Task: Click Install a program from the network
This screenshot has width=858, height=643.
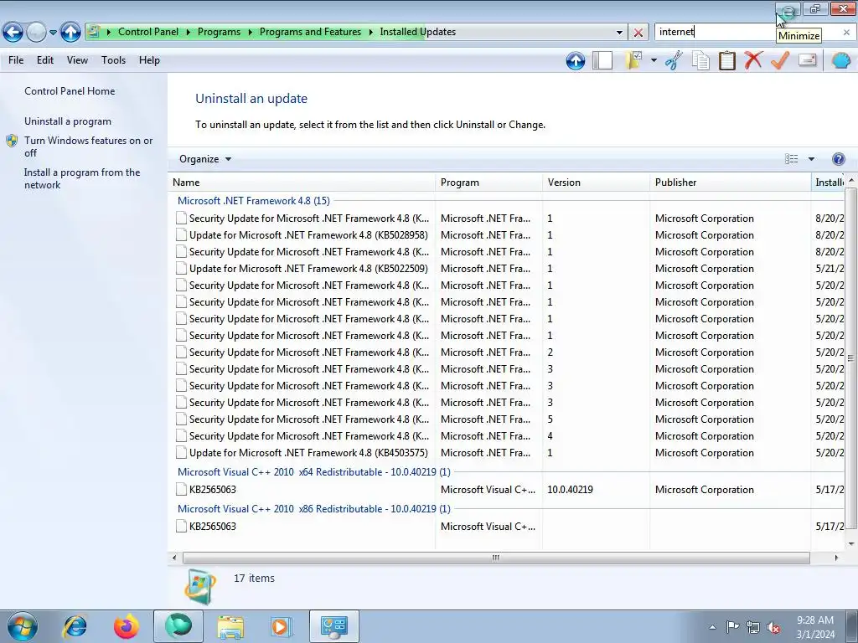Action: (81, 178)
